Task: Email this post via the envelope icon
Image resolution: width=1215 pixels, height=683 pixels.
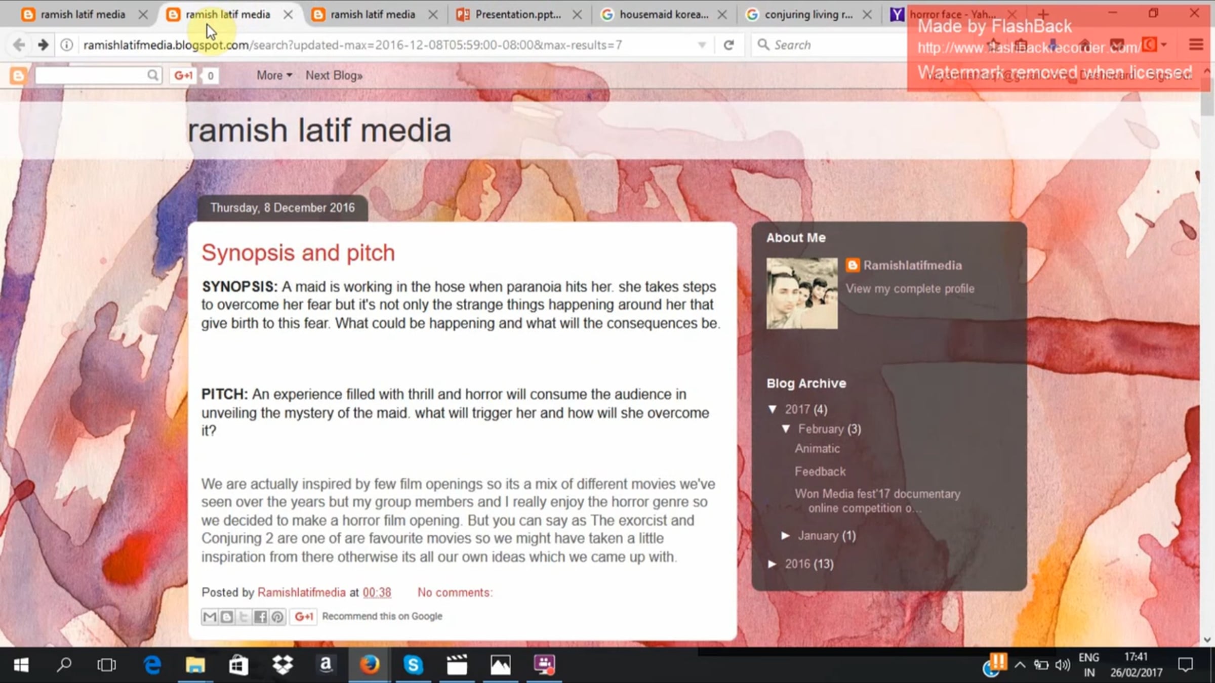Action: point(210,617)
